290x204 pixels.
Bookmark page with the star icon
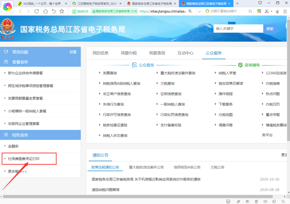(x=62, y=11)
